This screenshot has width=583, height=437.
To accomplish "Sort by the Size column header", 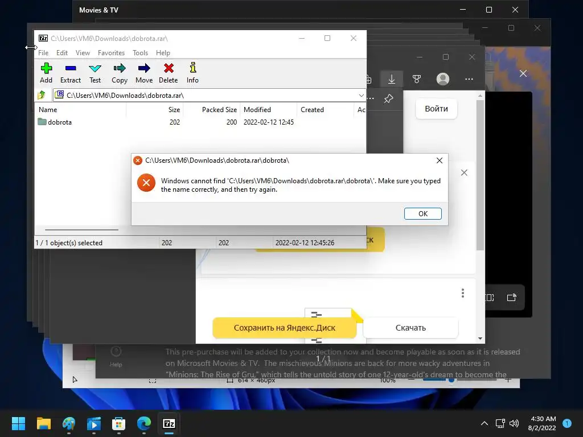I will (155, 110).
